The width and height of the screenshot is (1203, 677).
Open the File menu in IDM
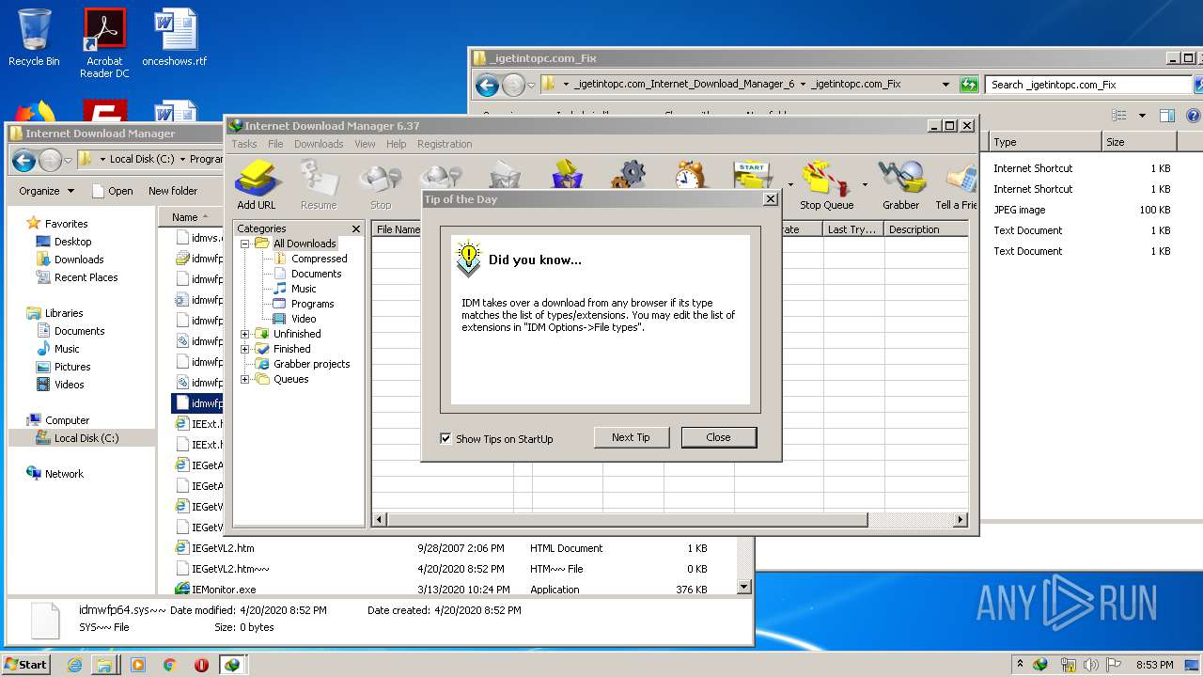[275, 144]
